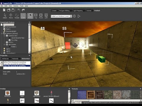The height and width of the screenshot is (106, 142).
Task: Click the Save floppy disk icon
Action: [13, 10]
